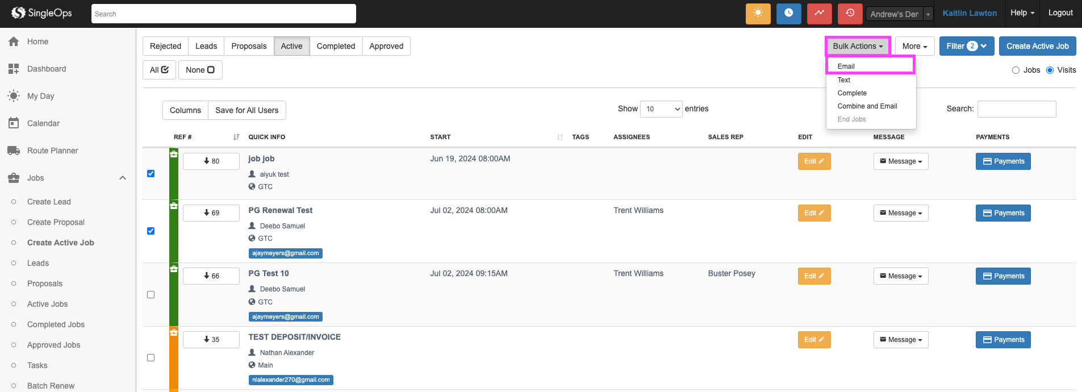Click the red history clock icon
This screenshot has height=392, width=1082.
[850, 14]
